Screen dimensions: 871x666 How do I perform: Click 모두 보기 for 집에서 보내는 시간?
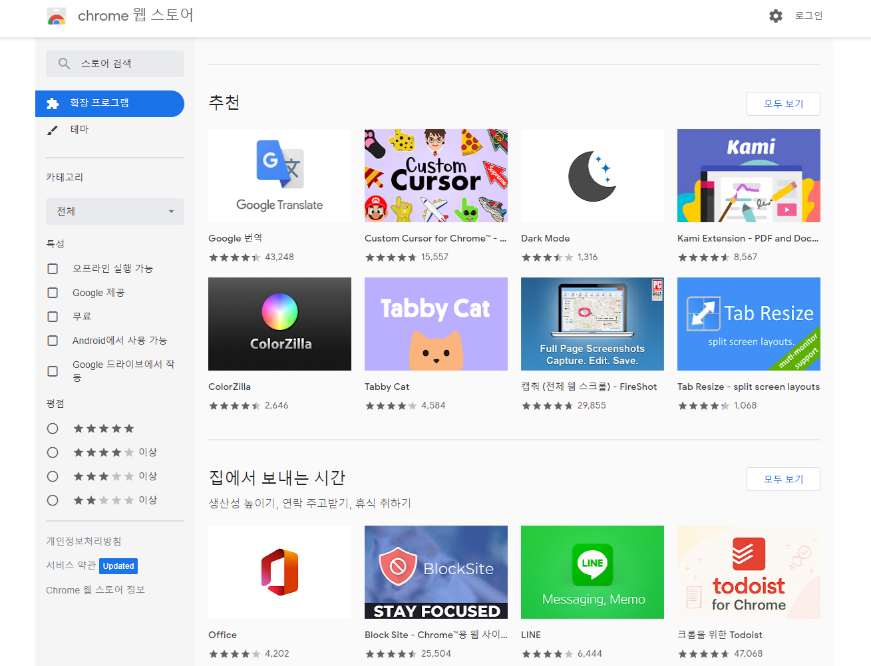pos(783,479)
